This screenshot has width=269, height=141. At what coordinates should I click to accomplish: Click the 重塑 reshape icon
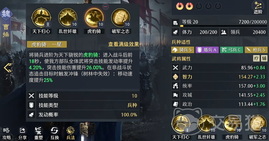tap(39, 133)
